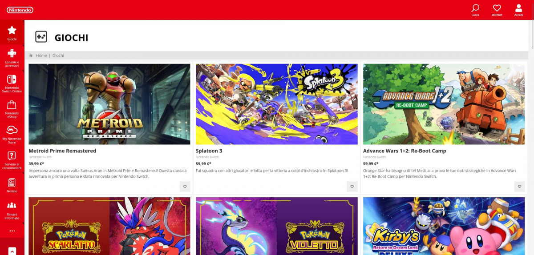Open the Splatoon 3 title link
This screenshot has height=255, width=534.
209,151
